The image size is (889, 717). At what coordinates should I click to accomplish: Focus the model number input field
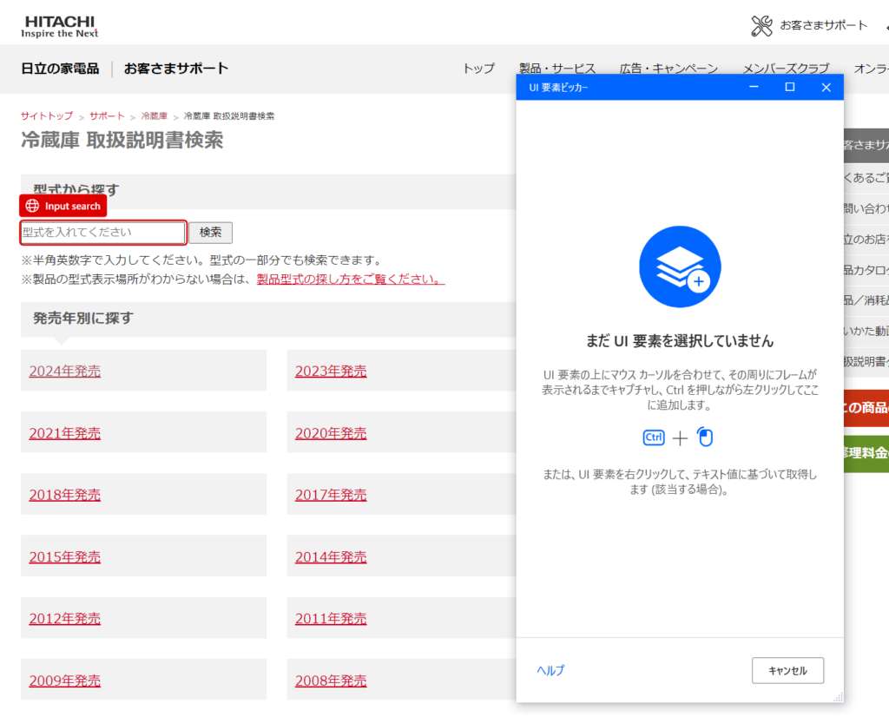pyautogui.click(x=102, y=233)
